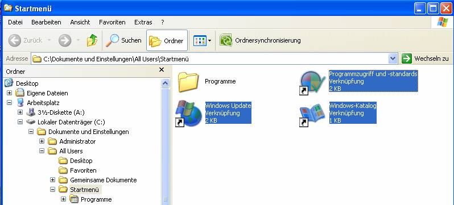Viewport: 454px width, 205px height.
Task: Select the Windows Update shortcut icon
Action: pyautogui.click(x=188, y=114)
